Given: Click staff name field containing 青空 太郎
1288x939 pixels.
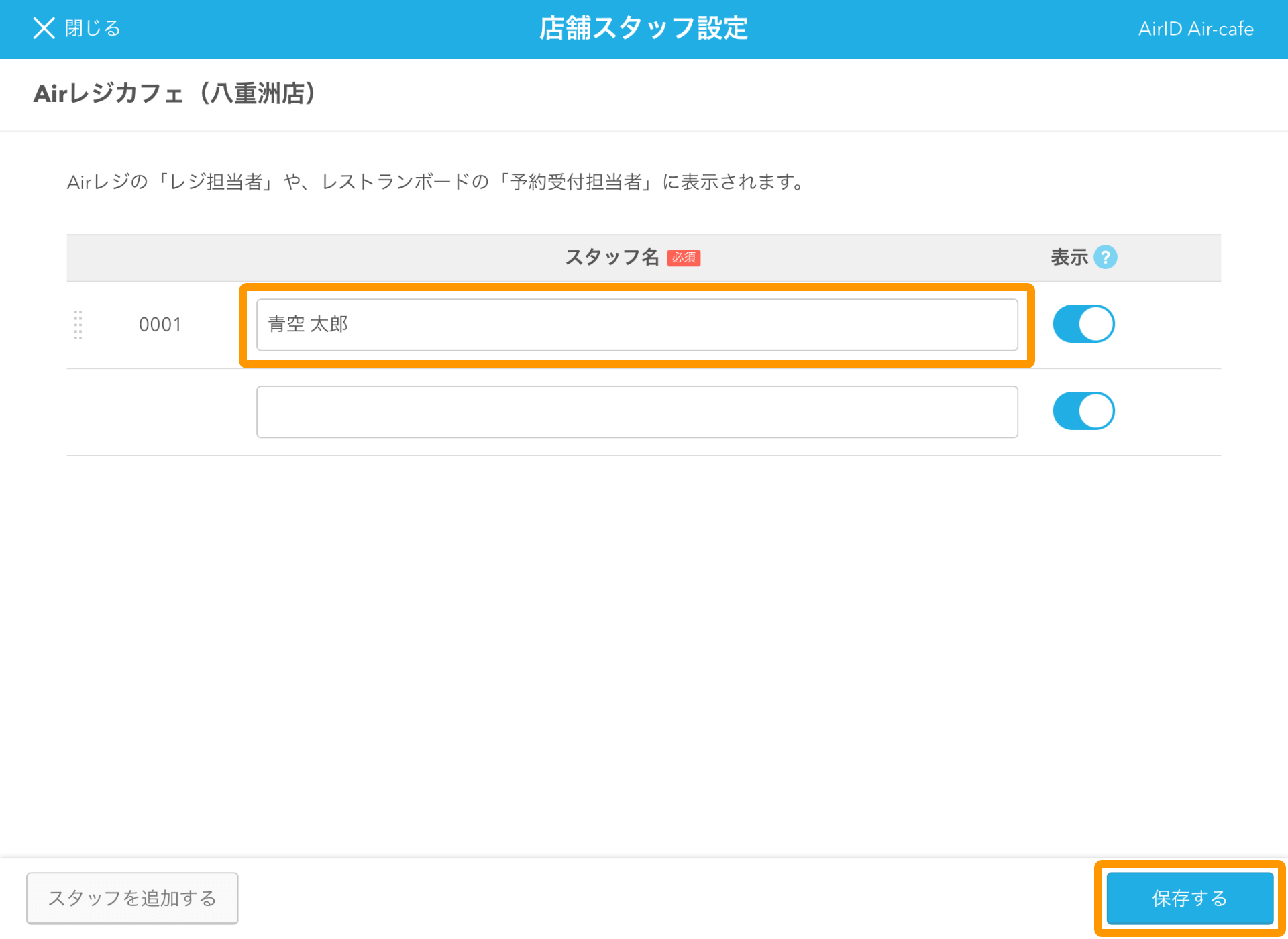Looking at the screenshot, I should (x=637, y=325).
